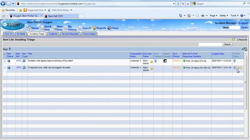Screen dimensions: 250x140
Task: Open the Users section
Action: (113, 28)
